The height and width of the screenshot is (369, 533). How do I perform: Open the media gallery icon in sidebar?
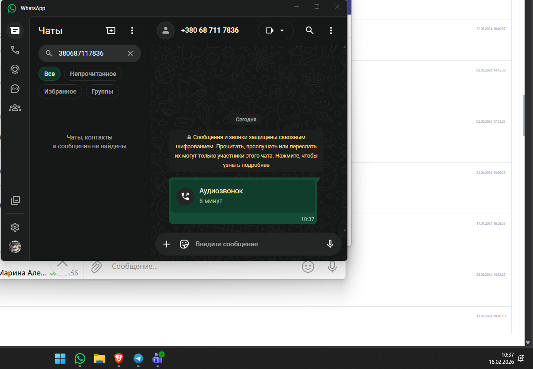click(x=15, y=200)
